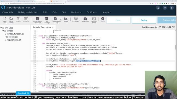The image size is (177, 99).
Task: Dismiss the Feedback widget with X
Action: (28, 93)
